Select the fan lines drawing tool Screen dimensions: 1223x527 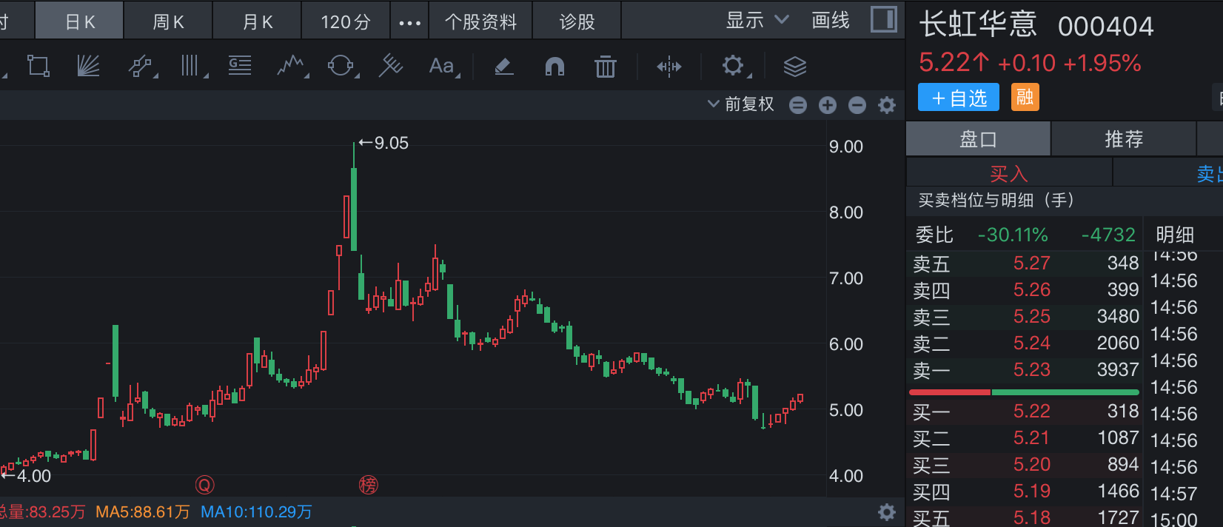tap(88, 67)
